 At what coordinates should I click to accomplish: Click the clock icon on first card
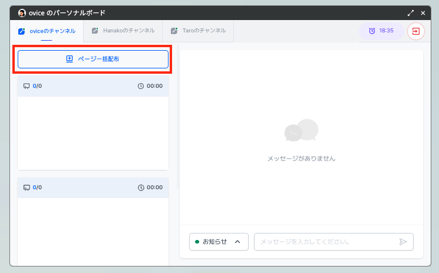click(141, 86)
